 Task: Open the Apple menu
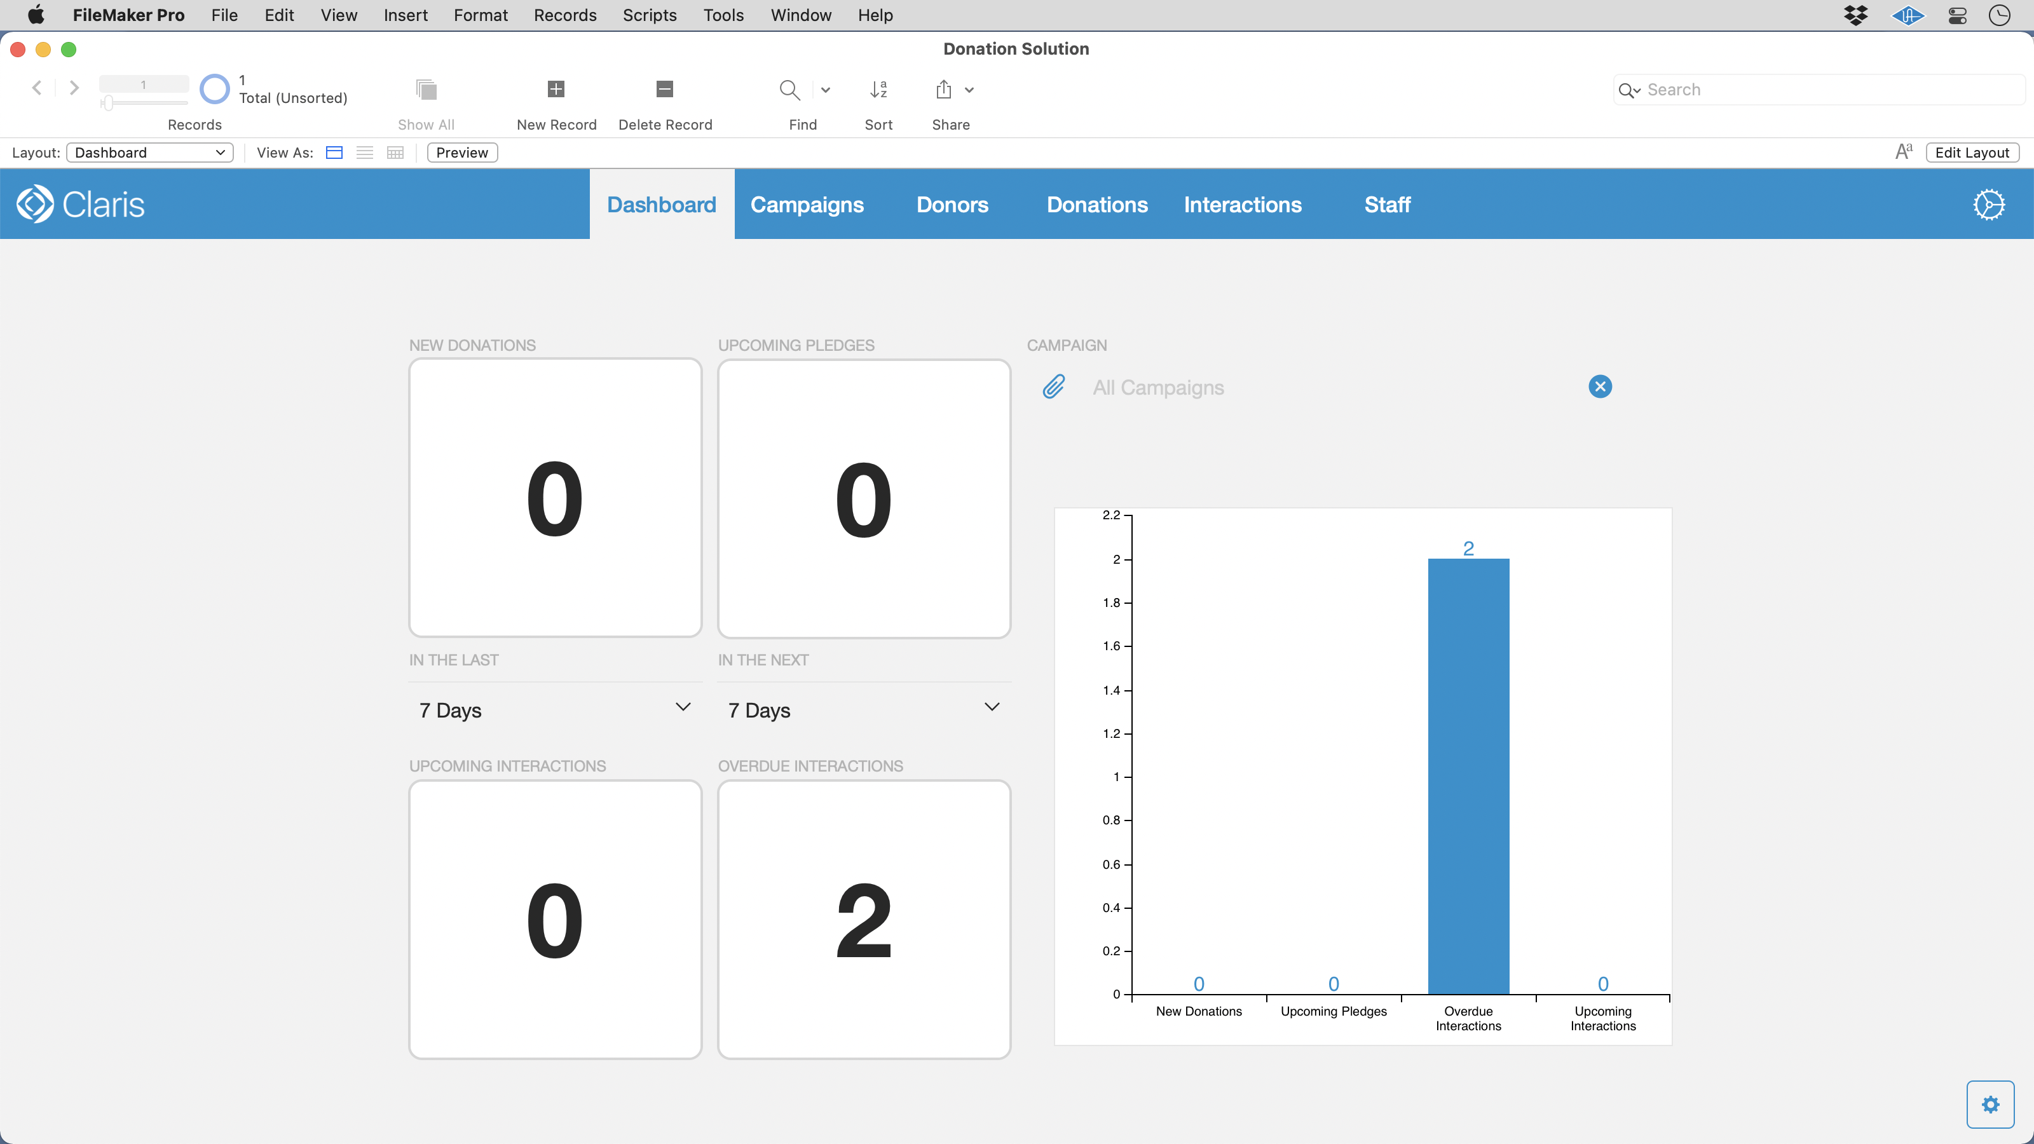pos(36,15)
